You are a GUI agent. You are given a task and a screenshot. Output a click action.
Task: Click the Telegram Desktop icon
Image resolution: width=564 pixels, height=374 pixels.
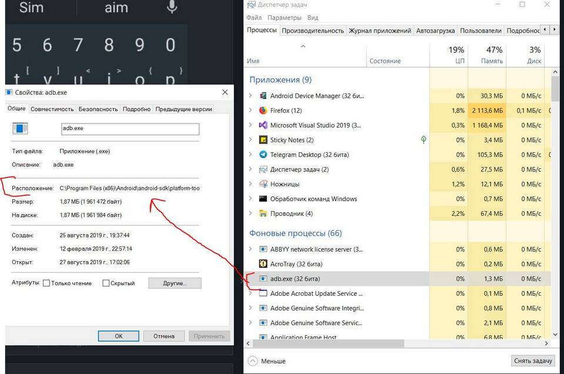263,155
